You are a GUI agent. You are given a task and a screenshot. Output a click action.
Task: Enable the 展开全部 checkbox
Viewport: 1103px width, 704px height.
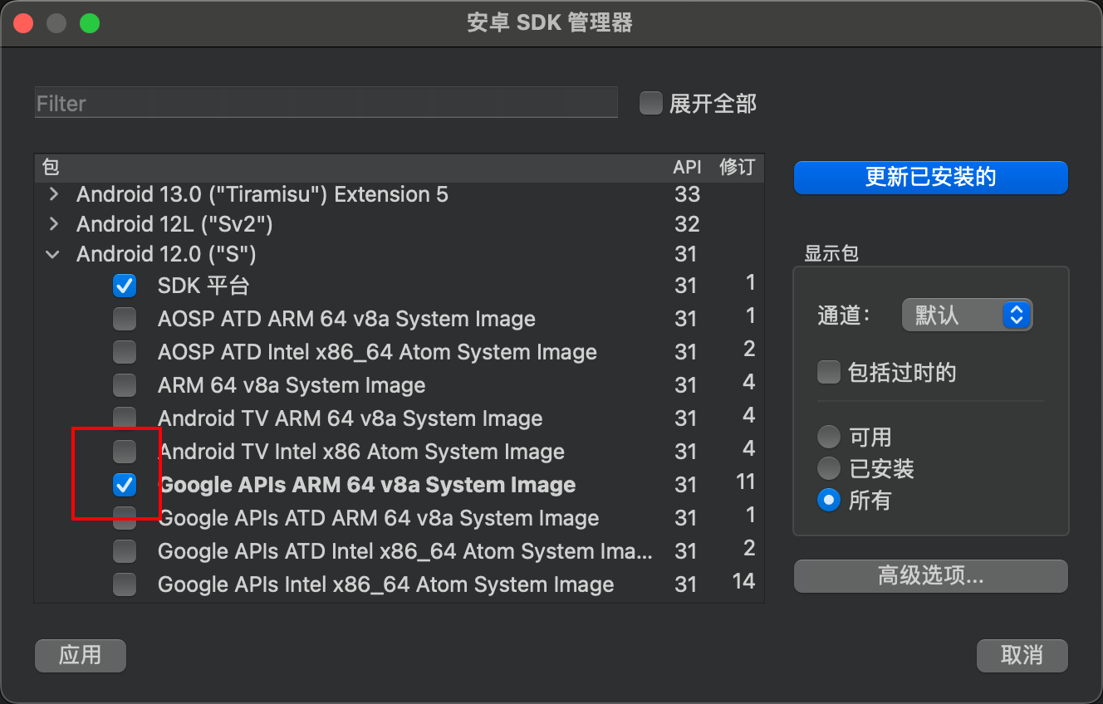click(x=650, y=103)
